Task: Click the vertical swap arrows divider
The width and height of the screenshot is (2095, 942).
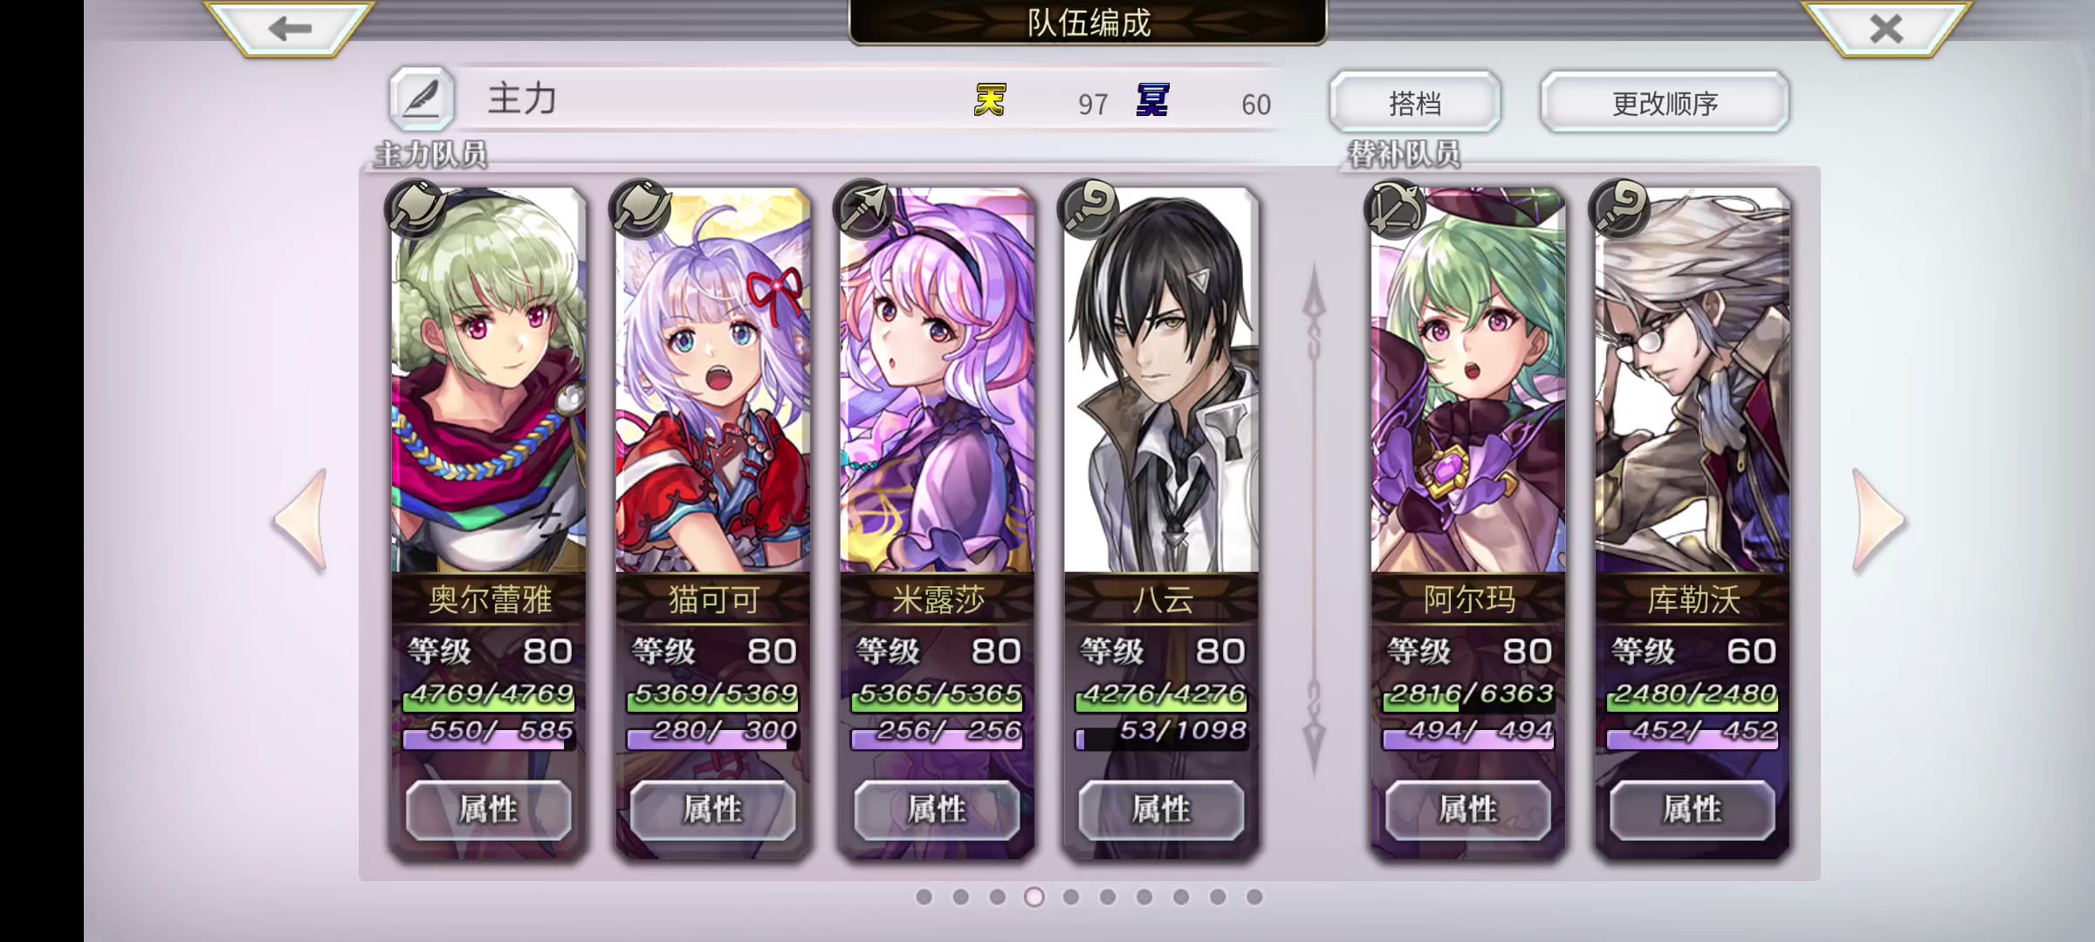Action: coord(1314,521)
